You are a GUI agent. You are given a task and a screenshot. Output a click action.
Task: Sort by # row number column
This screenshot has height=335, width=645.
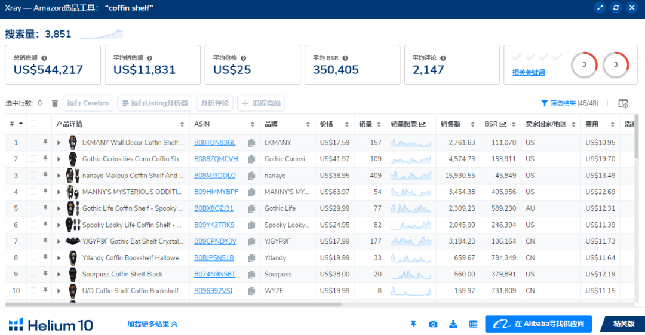(20, 124)
